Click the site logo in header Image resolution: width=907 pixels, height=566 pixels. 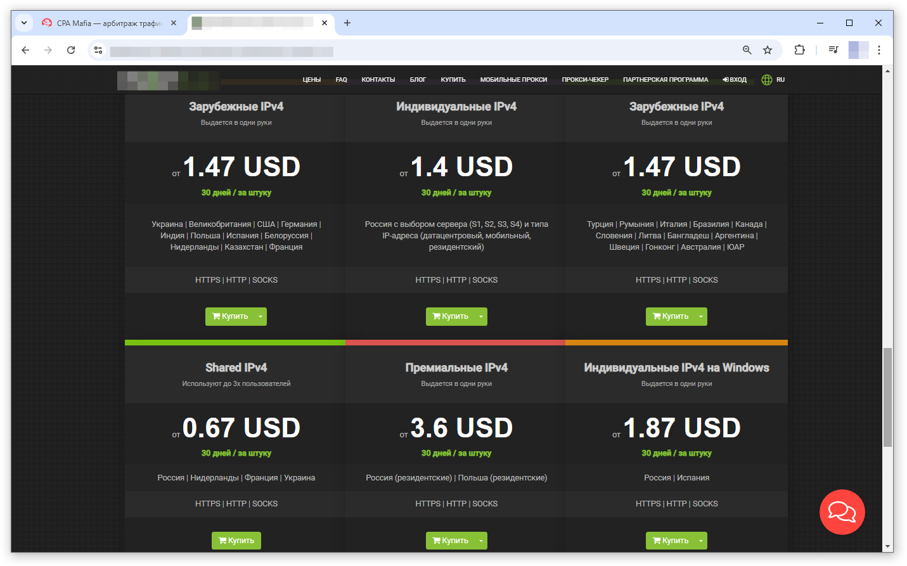[x=168, y=80]
